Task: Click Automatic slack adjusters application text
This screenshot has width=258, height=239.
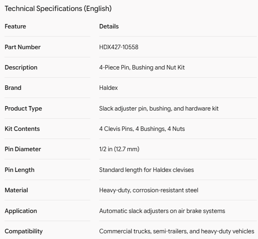Action: pos(162,211)
